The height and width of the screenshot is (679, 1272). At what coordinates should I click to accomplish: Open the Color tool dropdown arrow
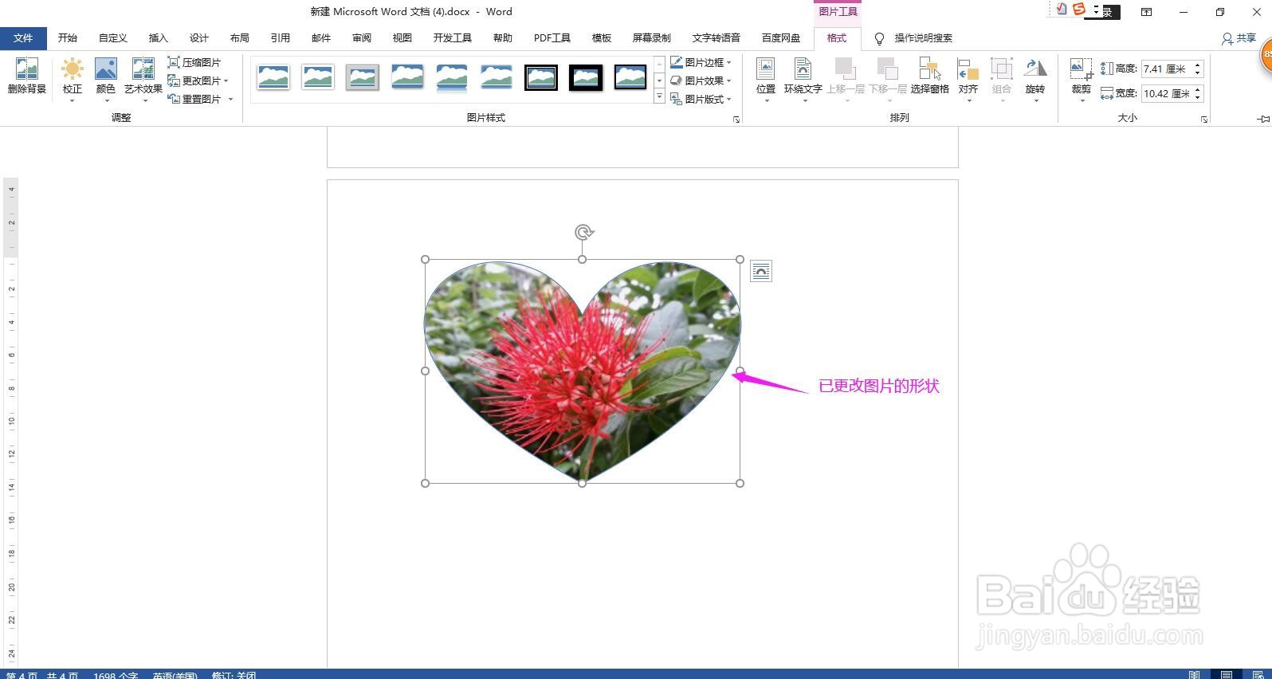tap(106, 100)
